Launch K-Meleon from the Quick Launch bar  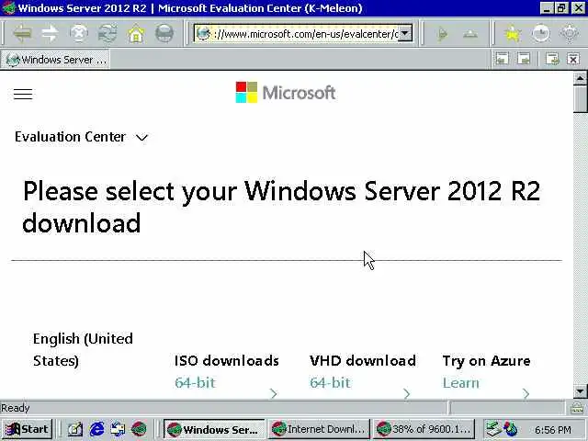point(139,429)
